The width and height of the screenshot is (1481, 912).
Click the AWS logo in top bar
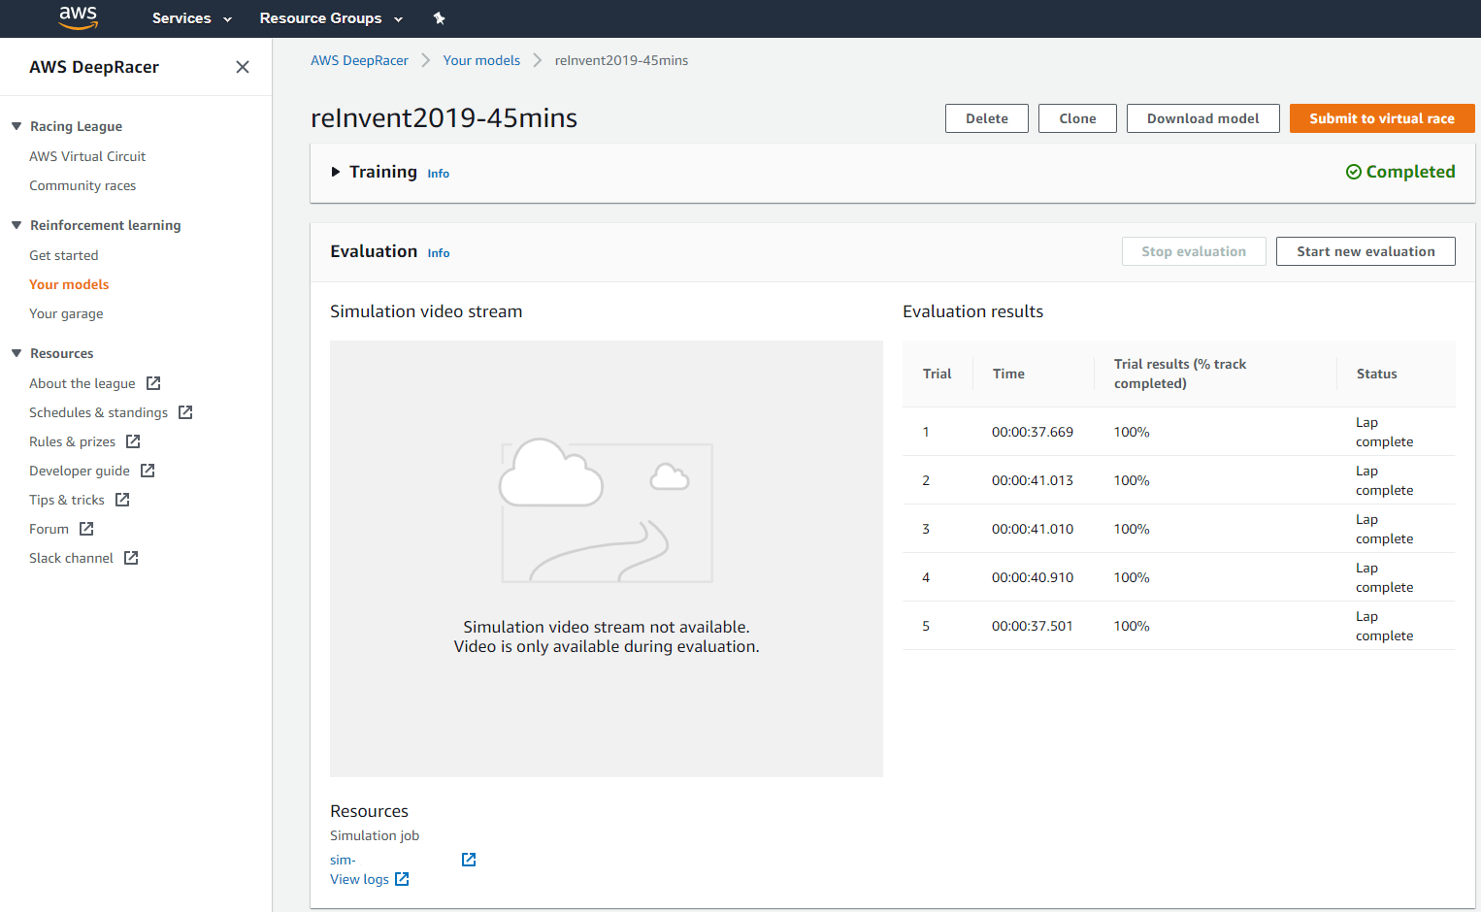tap(78, 17)
